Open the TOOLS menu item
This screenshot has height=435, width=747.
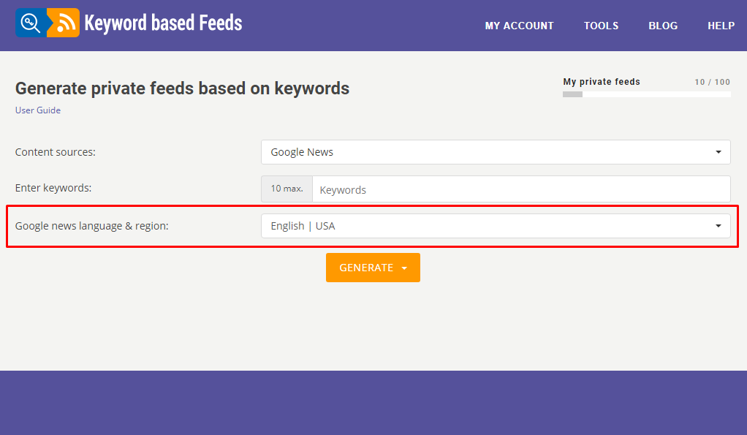pos(602,26)
